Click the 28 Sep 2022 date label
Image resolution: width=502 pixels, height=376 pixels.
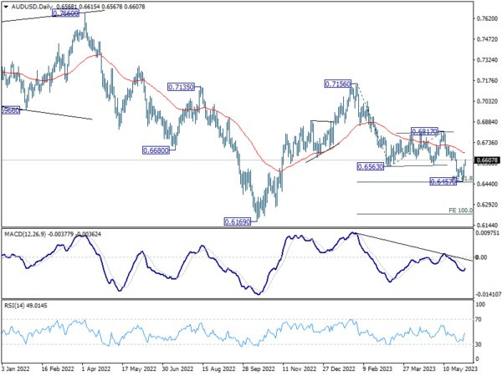pyautogui.click(x=258, y=369)
